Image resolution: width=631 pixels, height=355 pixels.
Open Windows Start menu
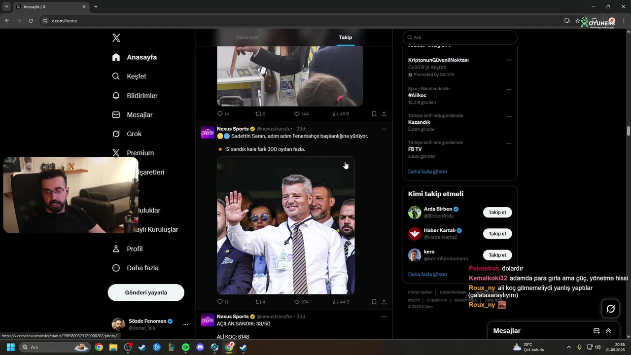click(10, 347)
